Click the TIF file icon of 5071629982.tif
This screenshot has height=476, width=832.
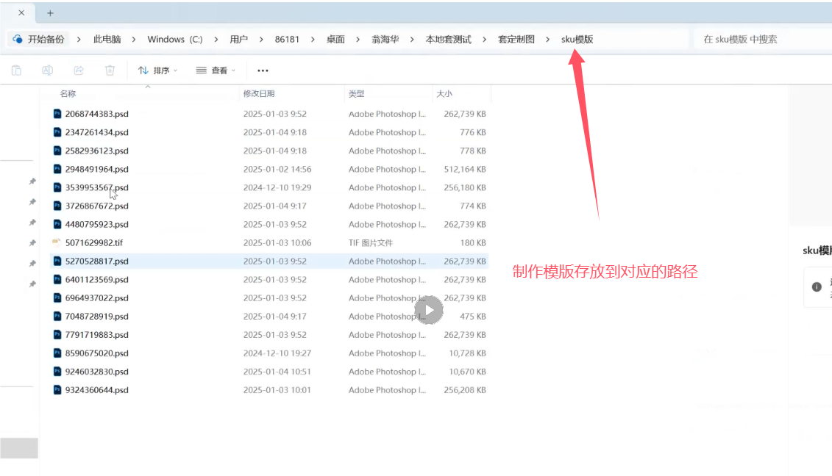click(x=57, y=242)
